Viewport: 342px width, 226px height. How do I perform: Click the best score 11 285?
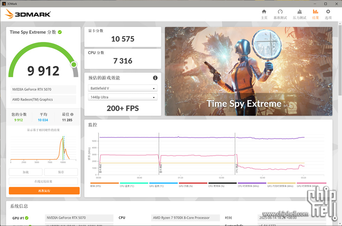[67, 120]
